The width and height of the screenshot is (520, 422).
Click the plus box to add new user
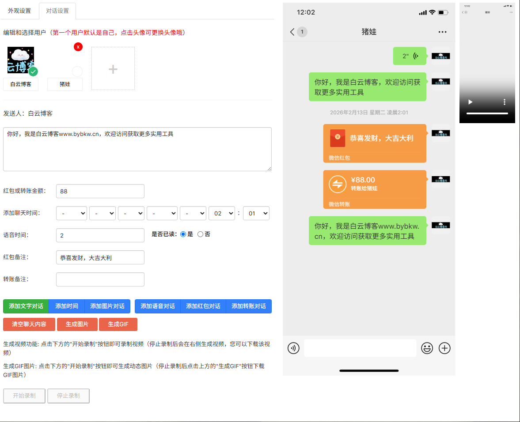tap(113, 69)
